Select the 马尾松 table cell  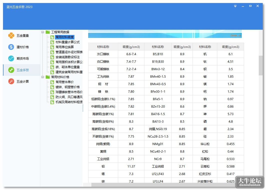[x=205, y=159]
